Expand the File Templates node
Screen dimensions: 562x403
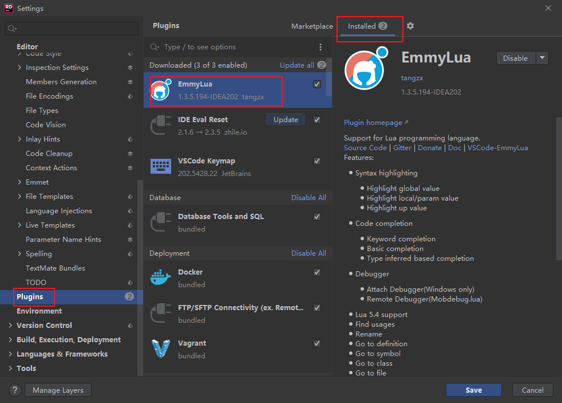pos(19,197)
